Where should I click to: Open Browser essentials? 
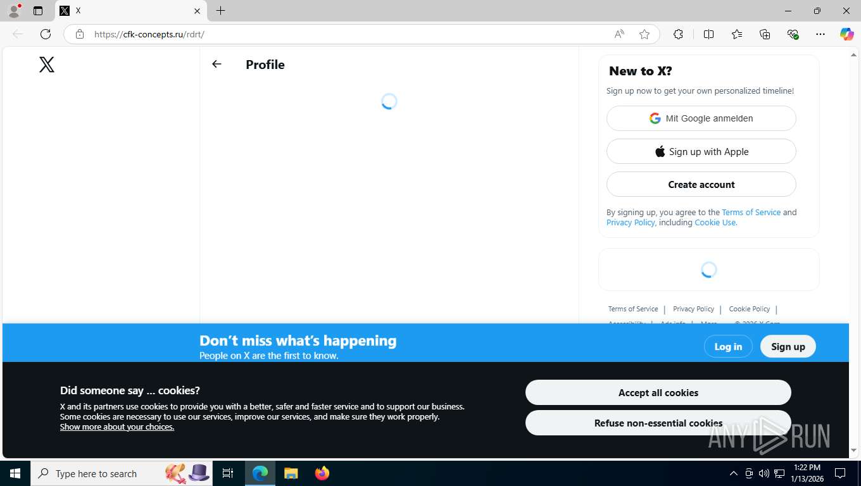(x=793, y=34)
